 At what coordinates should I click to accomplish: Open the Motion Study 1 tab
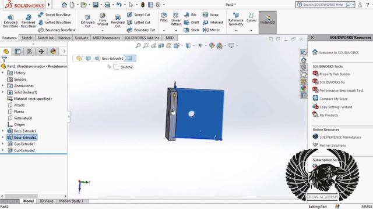(71, 201)
